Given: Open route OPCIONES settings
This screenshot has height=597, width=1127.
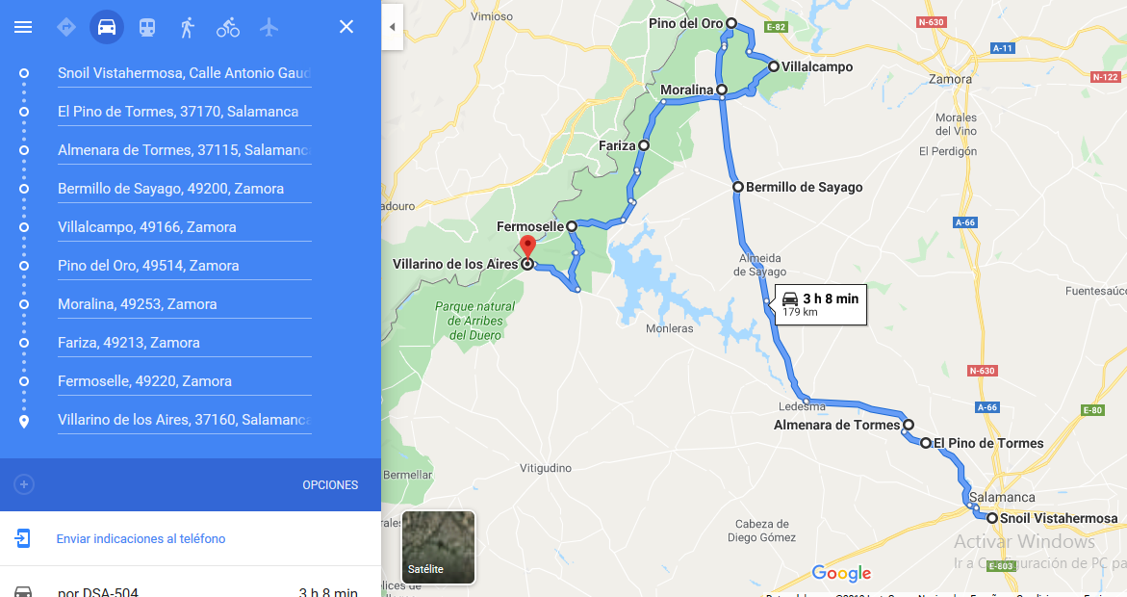Looking at the screenshot, I should (x=330, y=484).
